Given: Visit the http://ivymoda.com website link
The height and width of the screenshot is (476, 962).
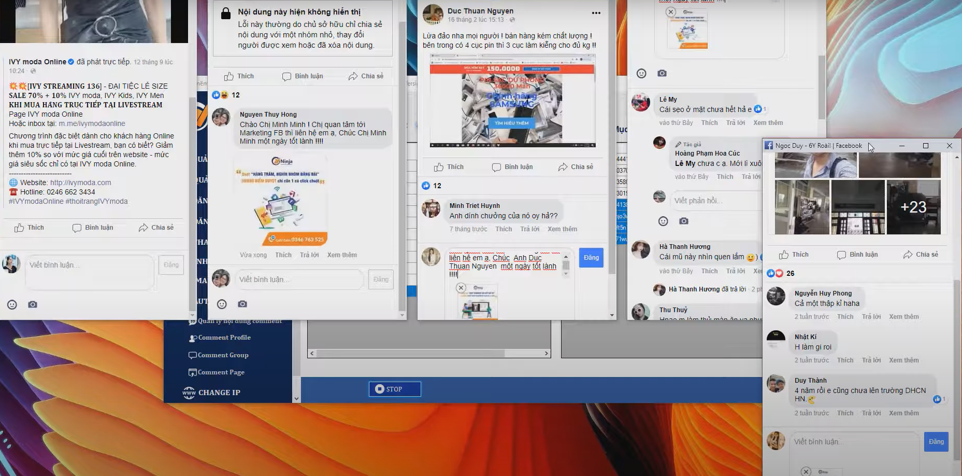Looking at the screenshot, I should (81, 183).
